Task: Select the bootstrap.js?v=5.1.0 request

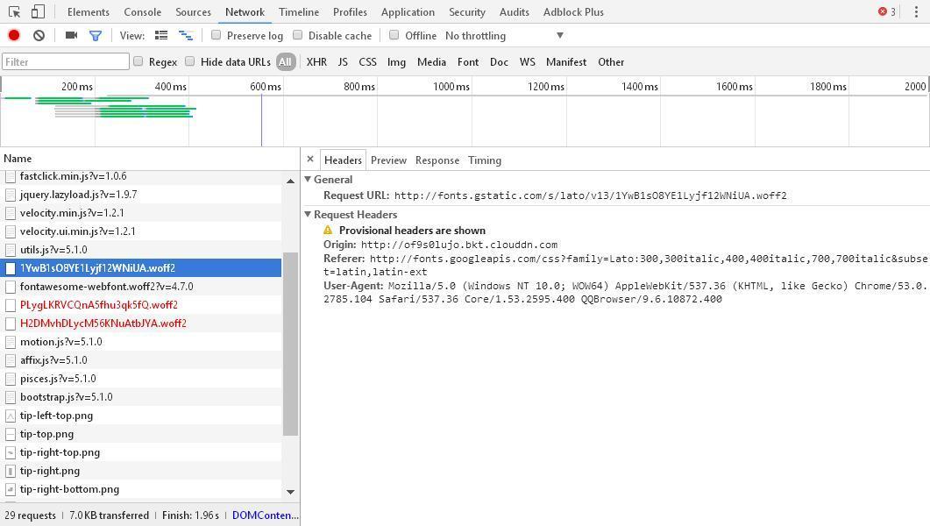Action: coord(141,397)
